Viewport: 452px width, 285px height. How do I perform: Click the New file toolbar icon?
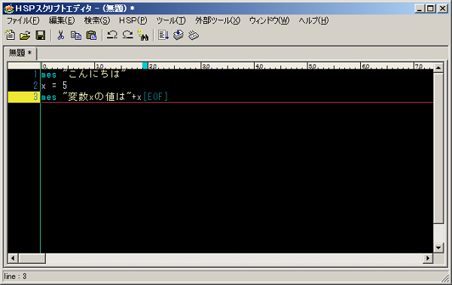point(10,35)
